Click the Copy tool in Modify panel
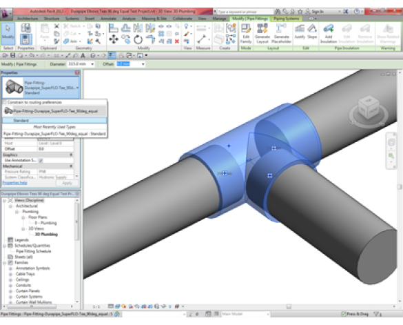Image resolution: width=403 pixels, height=325 pixels. [x=125, y=39]
